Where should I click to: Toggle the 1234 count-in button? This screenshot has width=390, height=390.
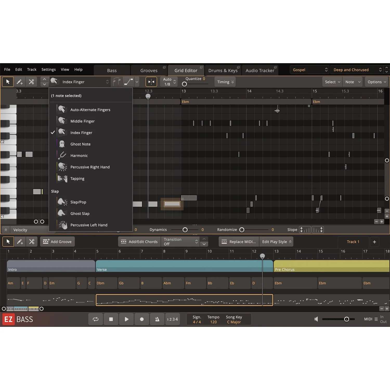point(172,319)
